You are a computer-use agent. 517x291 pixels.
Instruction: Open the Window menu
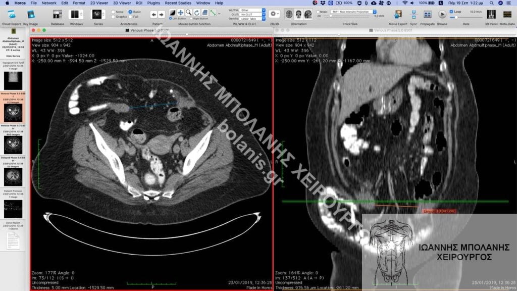(203, 3)
